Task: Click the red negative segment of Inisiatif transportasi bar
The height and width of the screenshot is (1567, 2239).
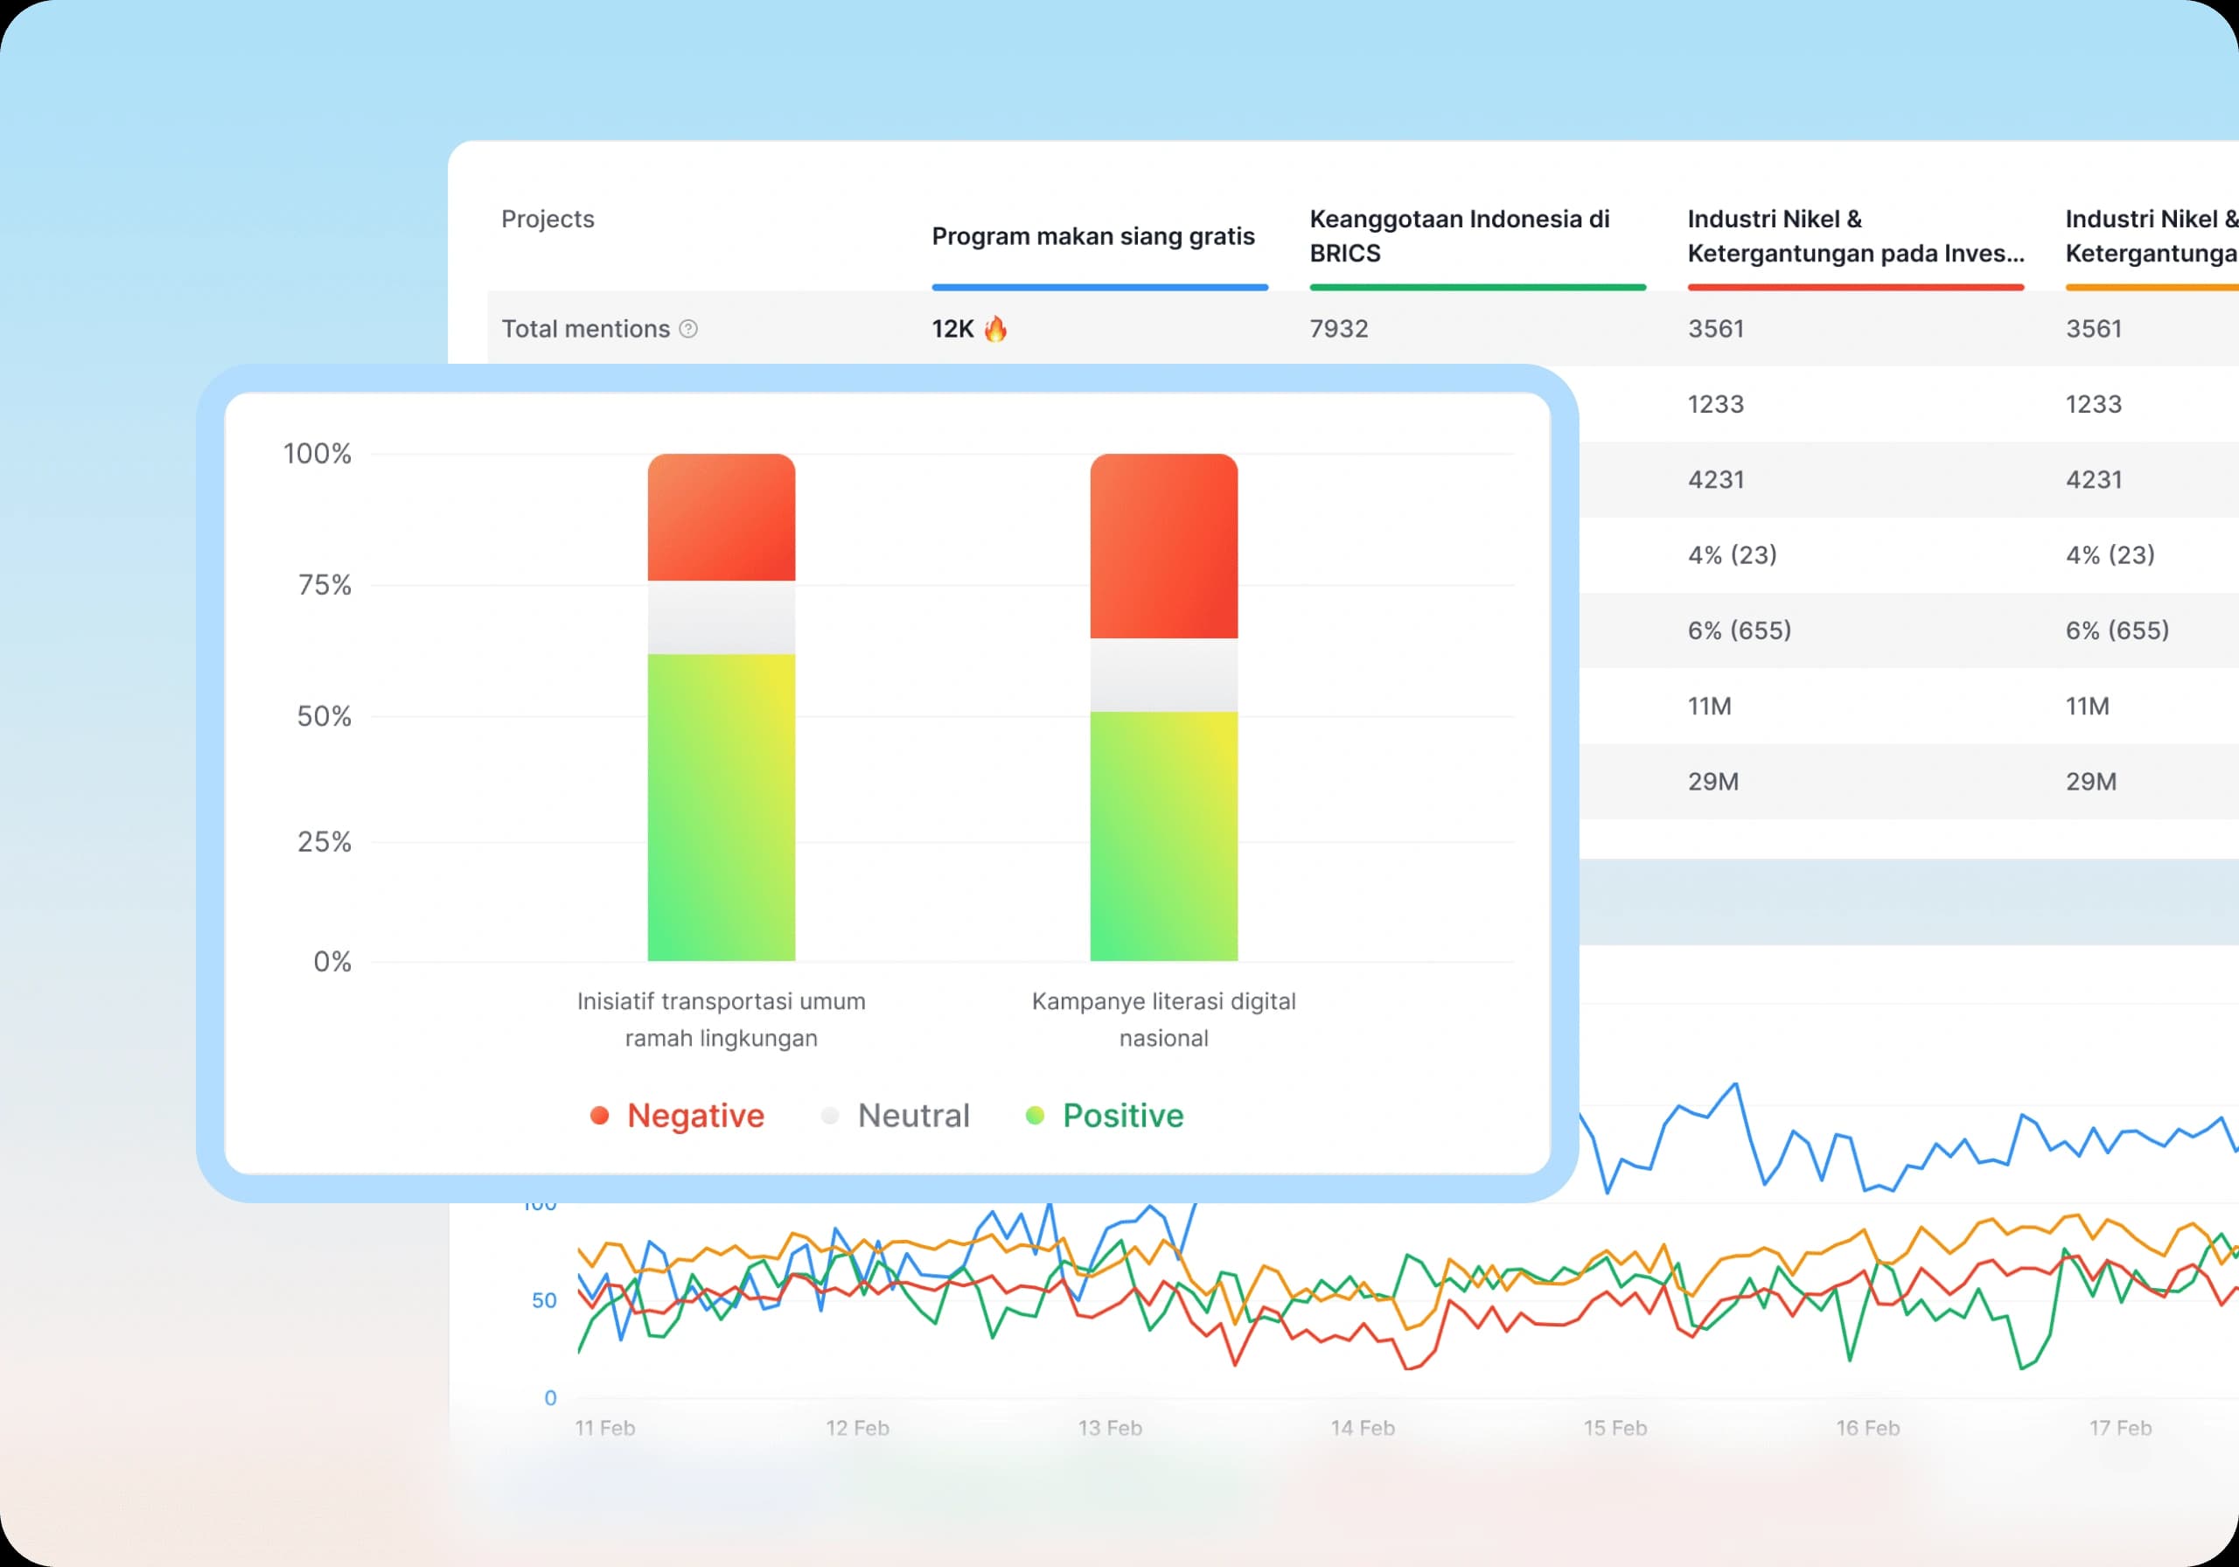Action: point(722,517)
